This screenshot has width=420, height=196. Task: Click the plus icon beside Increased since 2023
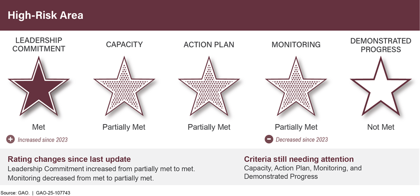tap(10, 140)
